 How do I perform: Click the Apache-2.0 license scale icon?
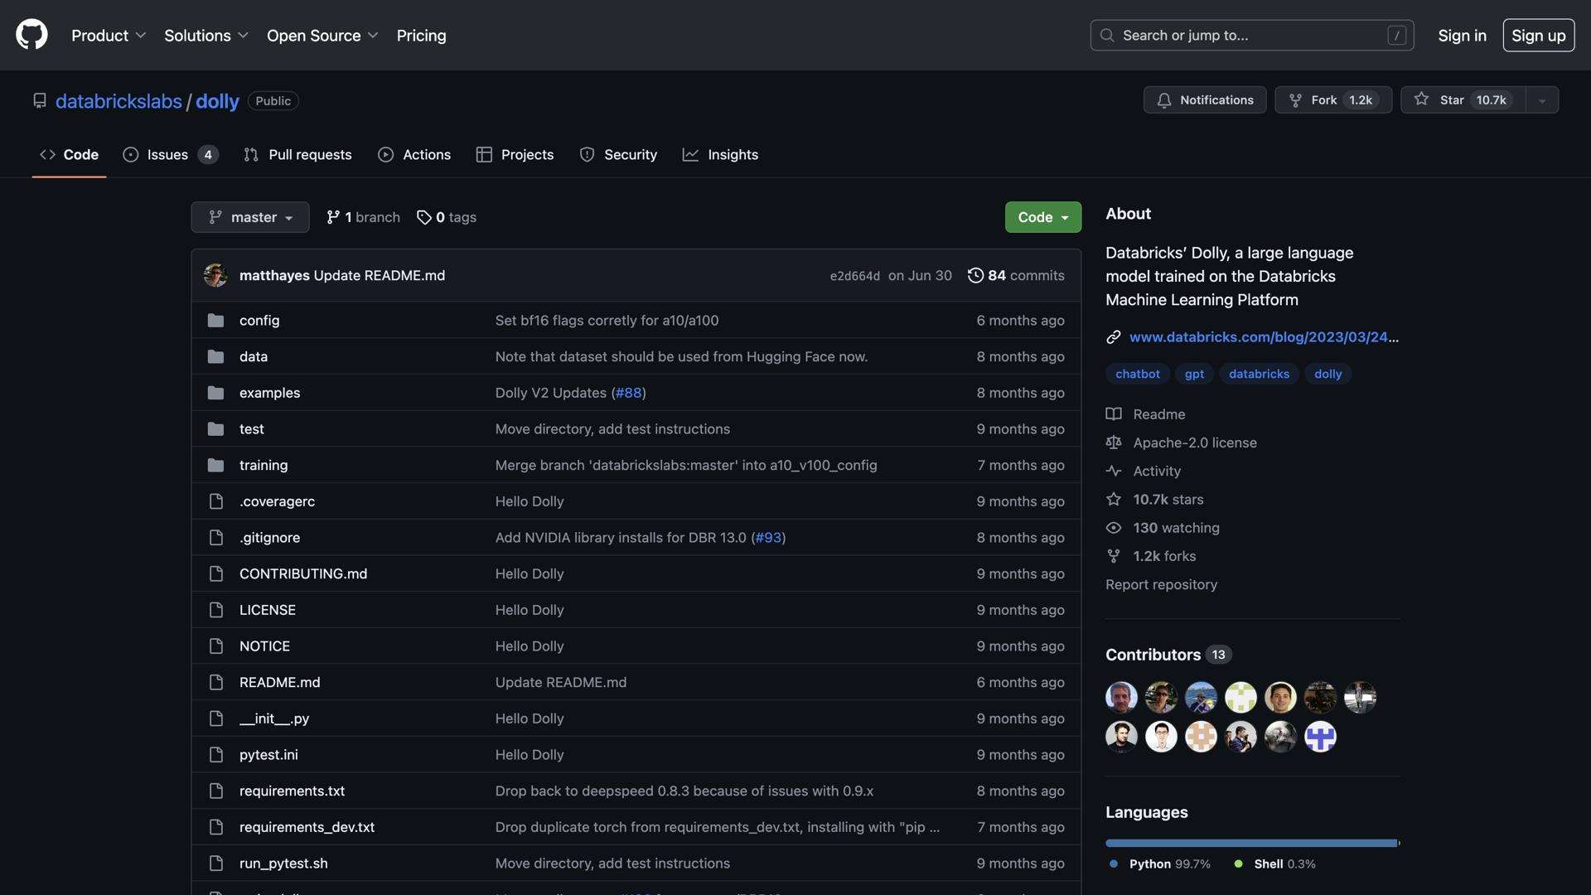1114,443
